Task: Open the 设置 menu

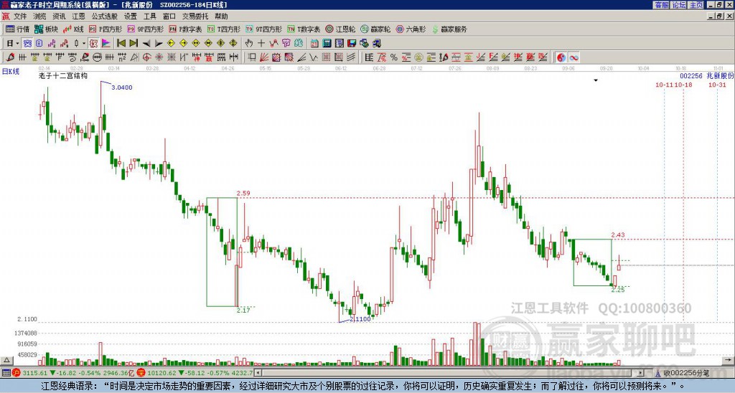Action: [131, 16]
